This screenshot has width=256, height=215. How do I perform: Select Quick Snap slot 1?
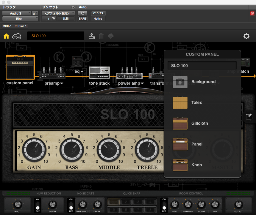click(114, 202)
